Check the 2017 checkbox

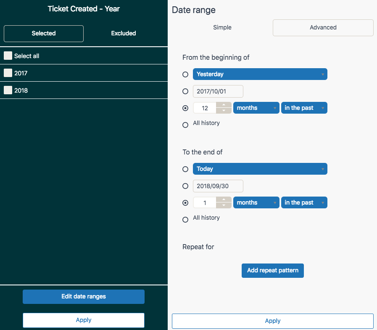8,72
